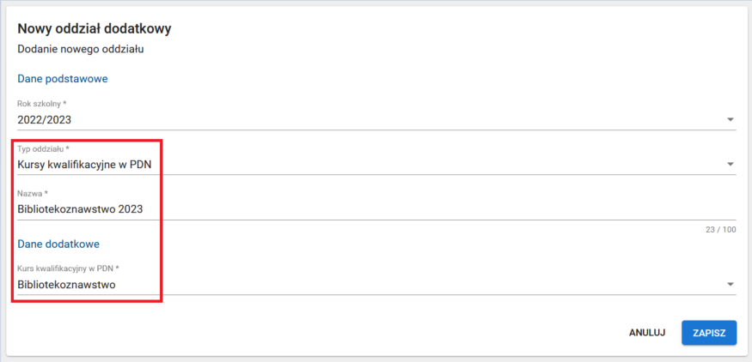Click the empty area left of ANULUJ
The width and height of the screenshot is (752, 362).
344,333
